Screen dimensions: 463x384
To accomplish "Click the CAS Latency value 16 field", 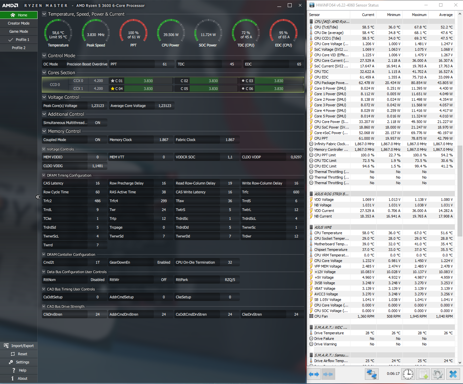I will pos(98,183).
